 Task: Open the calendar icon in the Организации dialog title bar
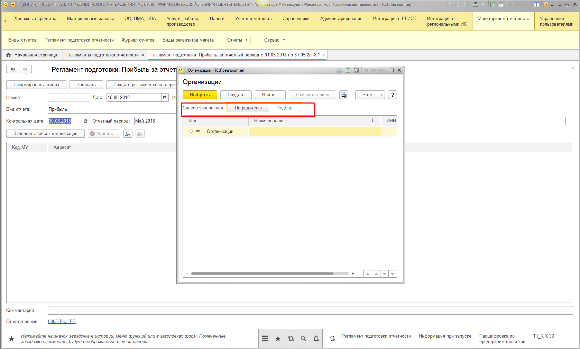coord(356,70)
